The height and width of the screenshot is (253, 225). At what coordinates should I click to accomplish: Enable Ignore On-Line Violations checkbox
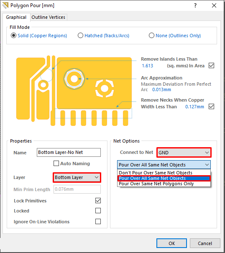coord(98,221)
